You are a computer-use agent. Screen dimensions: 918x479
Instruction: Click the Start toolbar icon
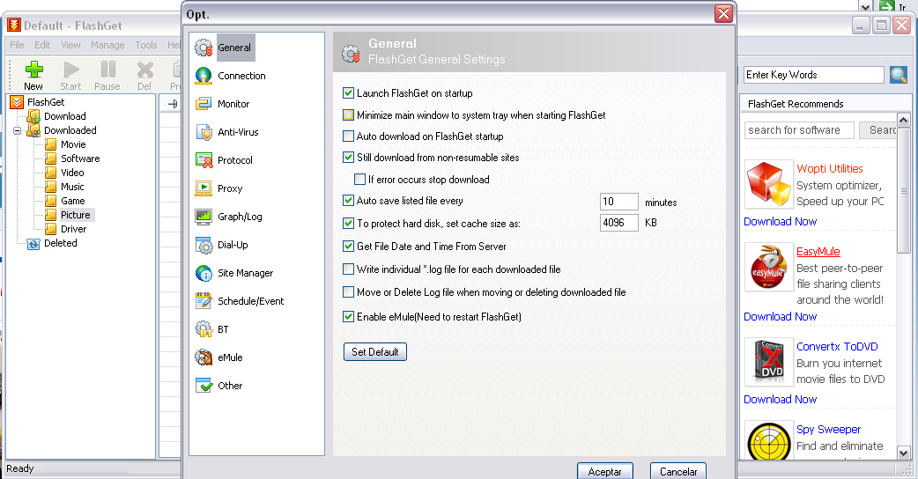click(70, 70)
